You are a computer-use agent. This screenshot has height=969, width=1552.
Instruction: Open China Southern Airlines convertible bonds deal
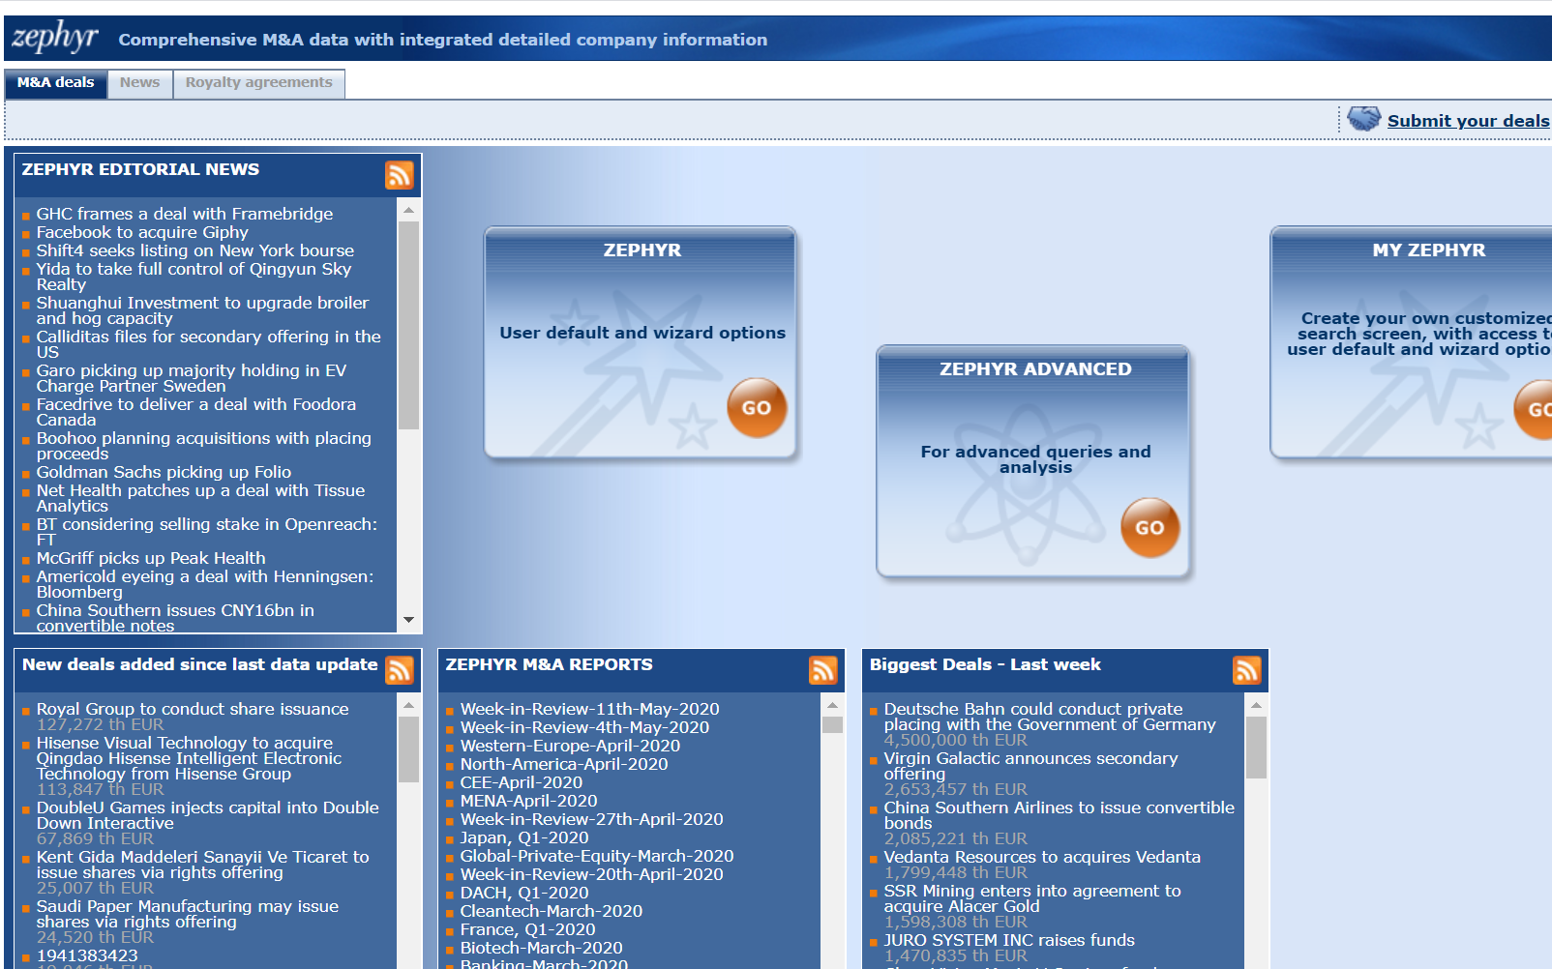point(1060,815)
